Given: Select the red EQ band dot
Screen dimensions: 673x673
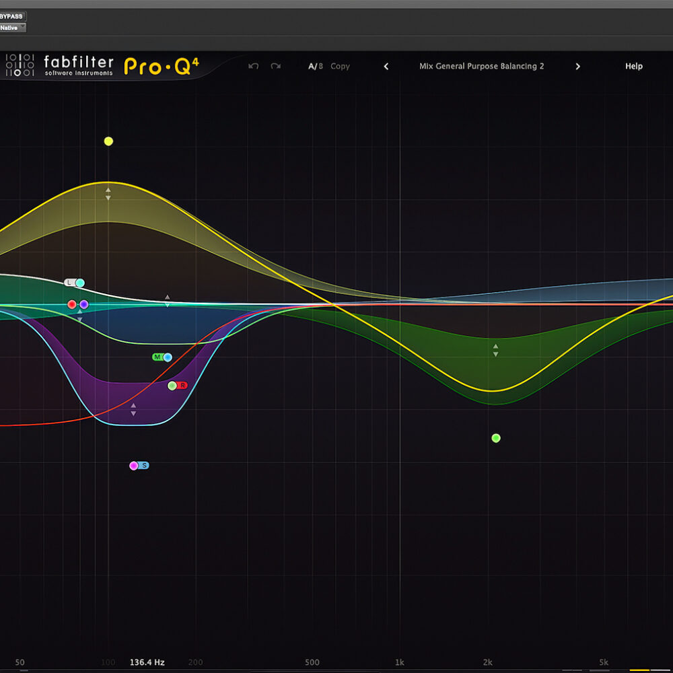Looking at the screenshot, I should click(72, 304).
